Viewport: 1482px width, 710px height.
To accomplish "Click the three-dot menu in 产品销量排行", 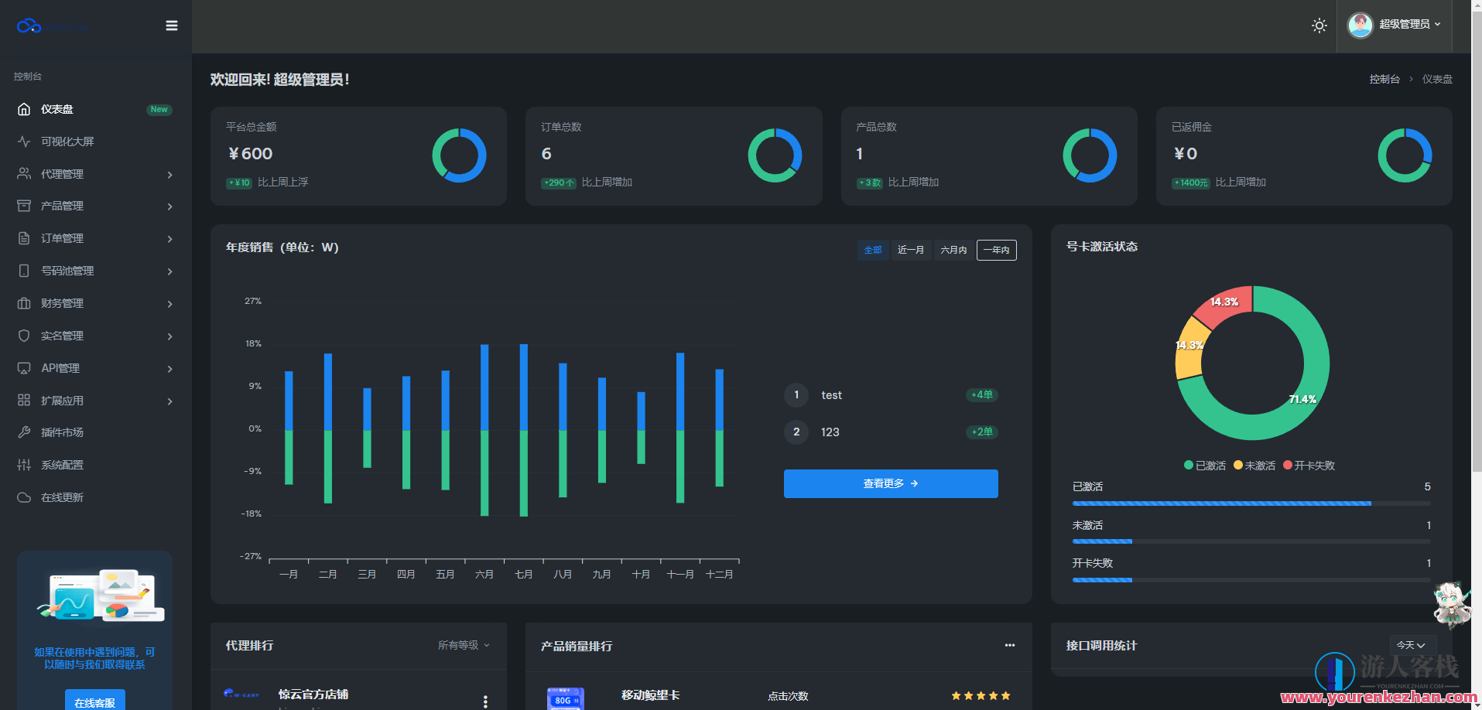I will (1009, 645).
